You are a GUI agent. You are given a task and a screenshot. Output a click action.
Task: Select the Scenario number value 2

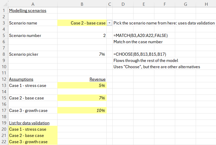click(82, 36)
